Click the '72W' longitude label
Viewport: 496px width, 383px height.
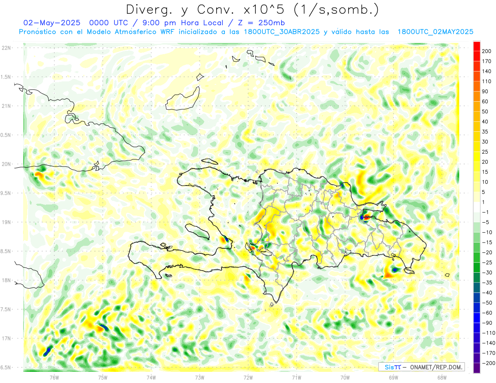click(x=248, y=377)
